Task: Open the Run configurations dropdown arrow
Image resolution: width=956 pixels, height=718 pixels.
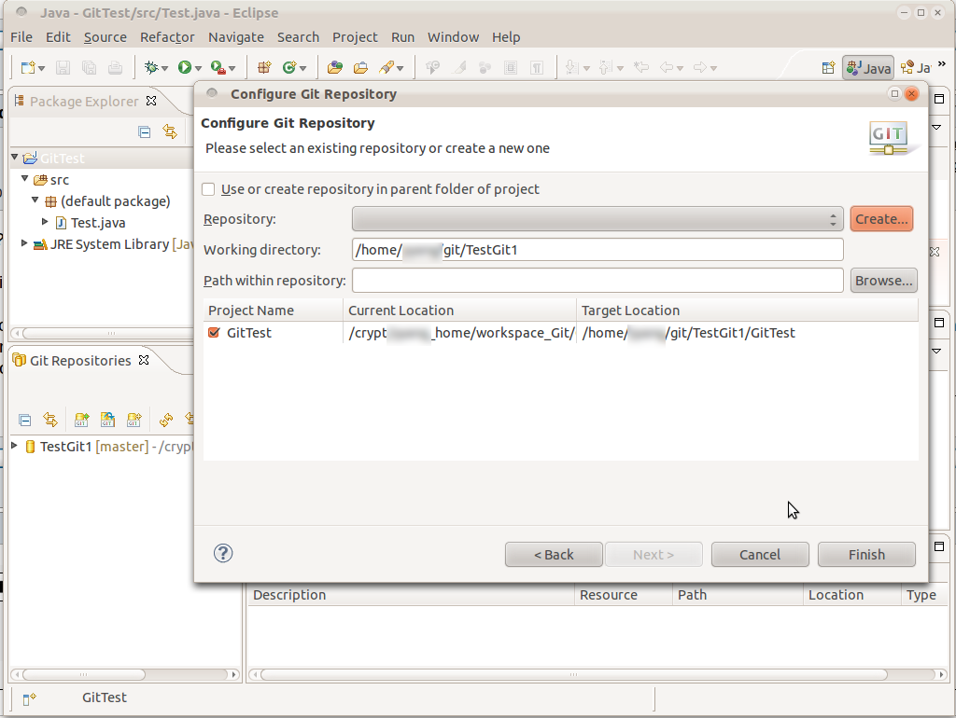Action: [198, 69]
